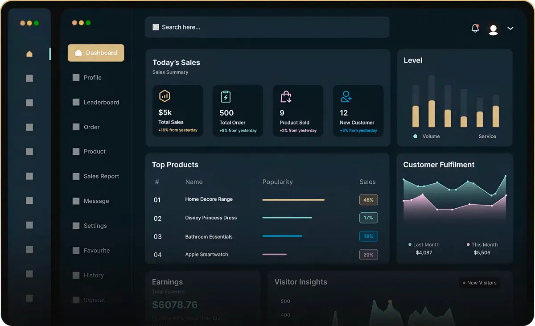Click the Product Sold bag icon

click(x=286, y=96)
